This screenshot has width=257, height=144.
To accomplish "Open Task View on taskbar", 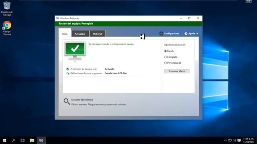I will 22,140.
